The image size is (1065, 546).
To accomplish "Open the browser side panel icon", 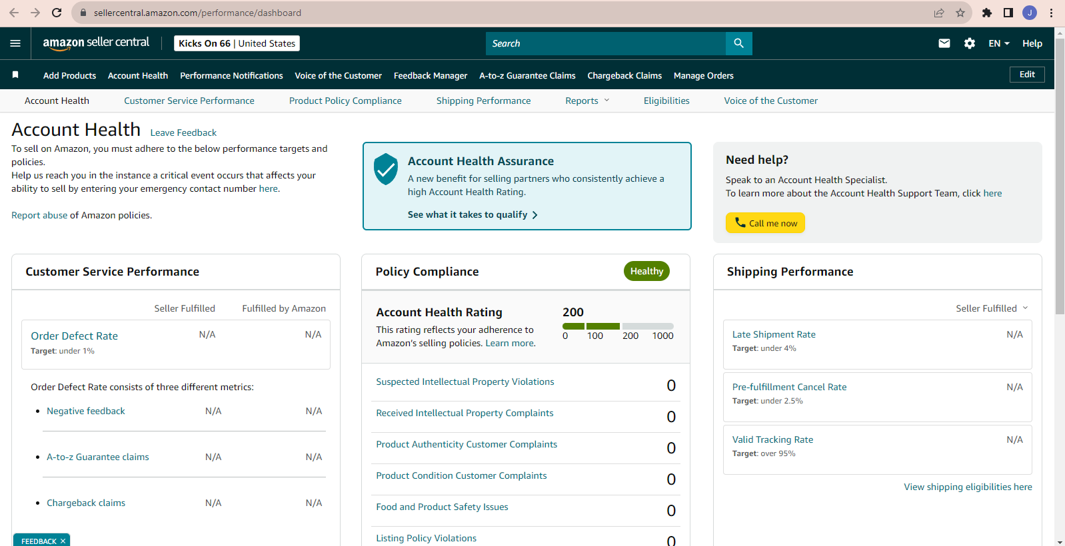I will (1008, 13).
